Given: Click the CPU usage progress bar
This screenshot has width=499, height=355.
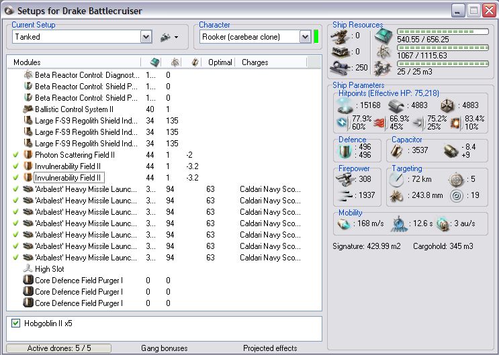Looking at the screenshot, I should [x=443, y=32].
